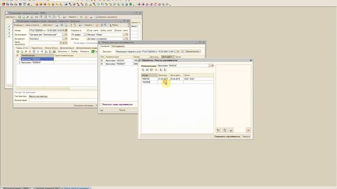The height and width of the screenshot is (189, 337).
Task: Open Перейти menu in the journal window
Action: click(x=73, y=17)
